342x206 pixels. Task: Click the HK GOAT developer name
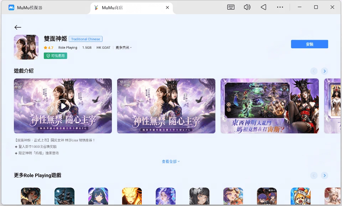pyautogui.click(x=103, y=48)
